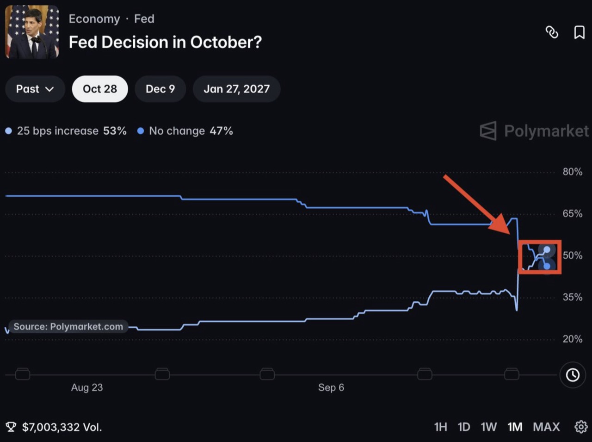Set chart range to 1W

[x=488, y=427]
